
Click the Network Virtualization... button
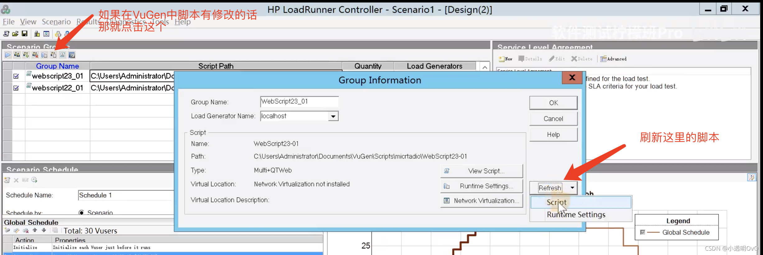(482, 201)
